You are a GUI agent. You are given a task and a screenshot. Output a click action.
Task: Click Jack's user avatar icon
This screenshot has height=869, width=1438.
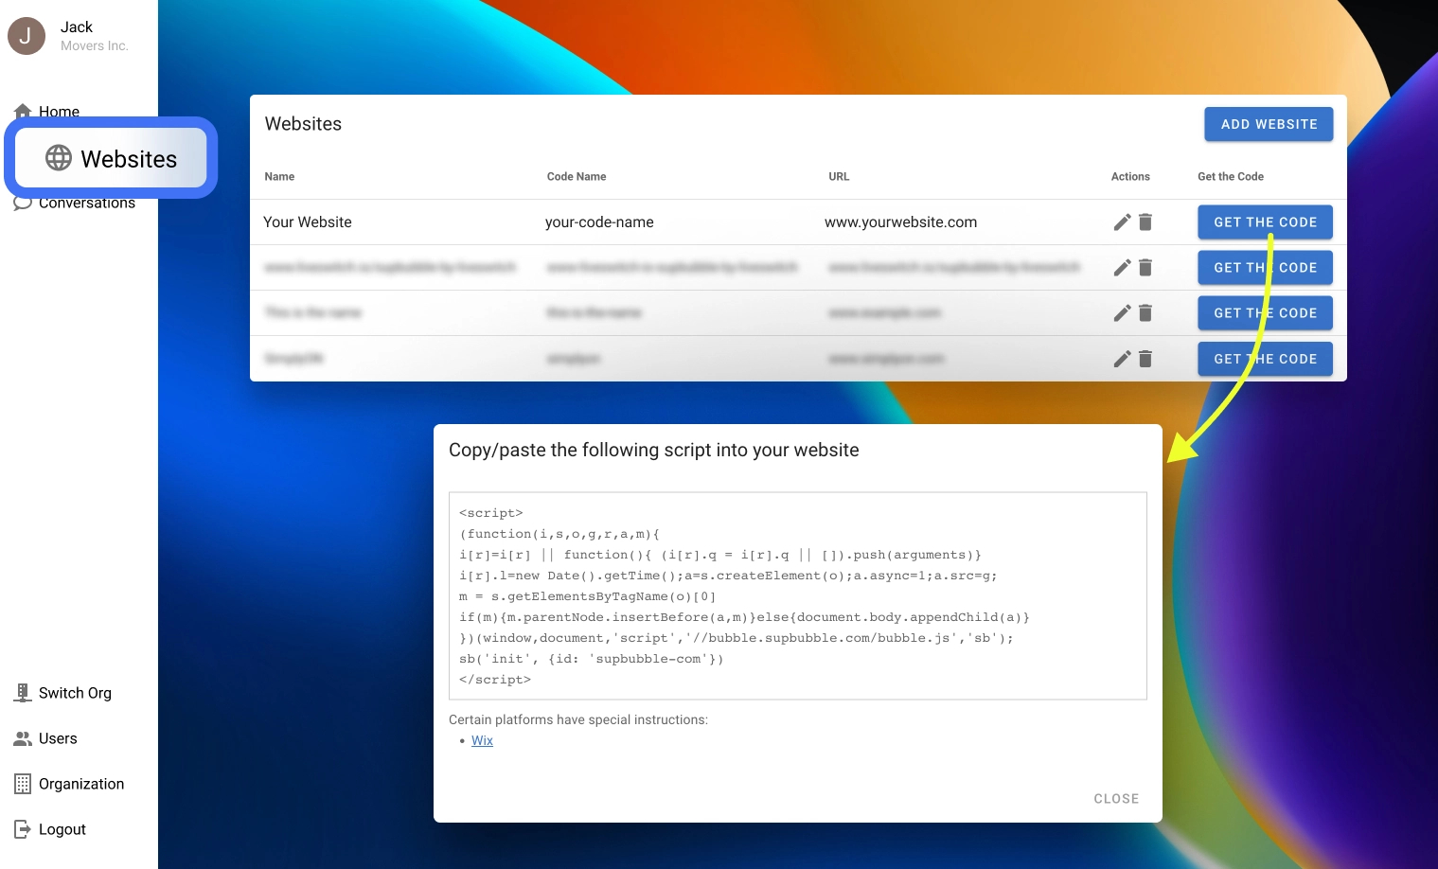point(27,36)
